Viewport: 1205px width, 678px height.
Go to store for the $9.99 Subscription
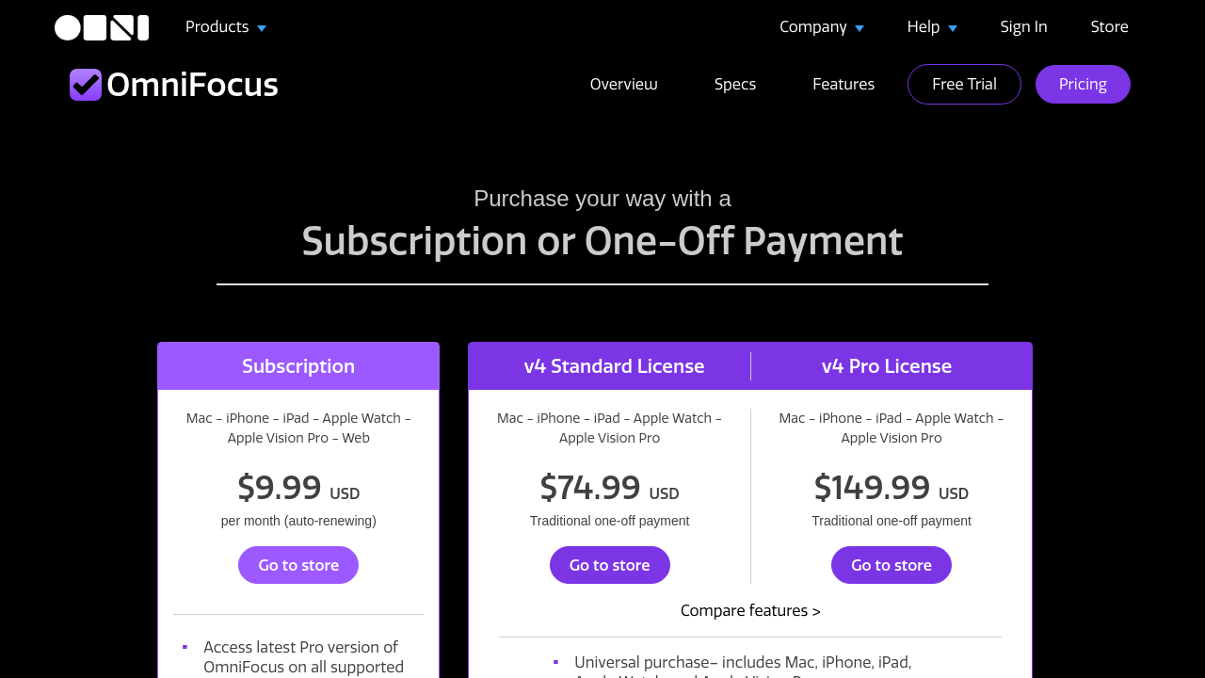pyautogui.click(x=298, y=565)
